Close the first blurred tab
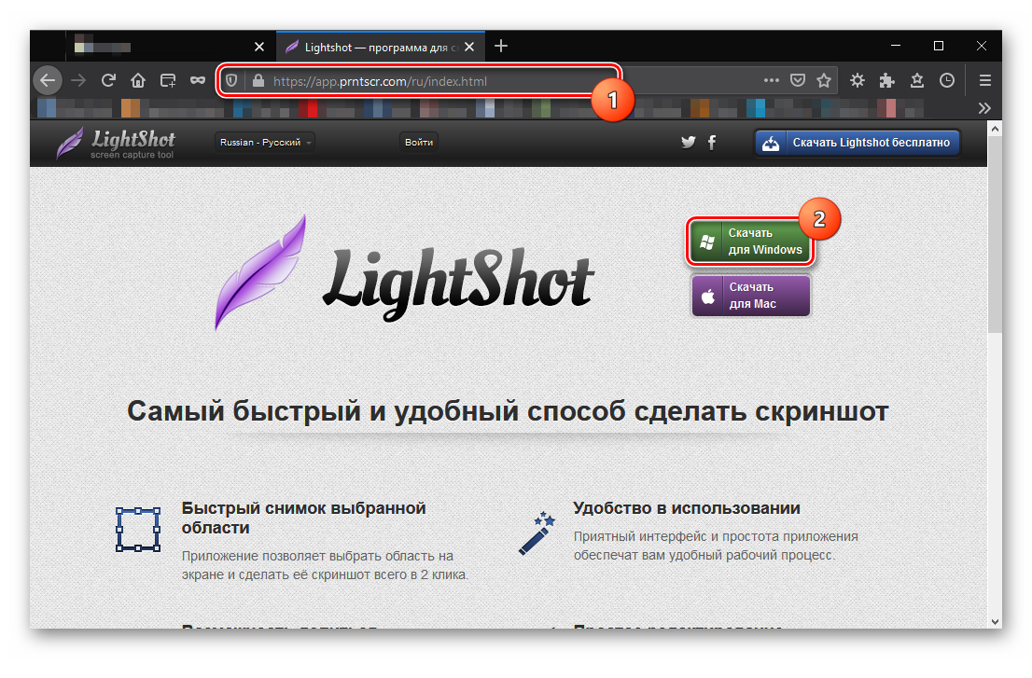Screen dimensions: 1032x678 point(259,47)
